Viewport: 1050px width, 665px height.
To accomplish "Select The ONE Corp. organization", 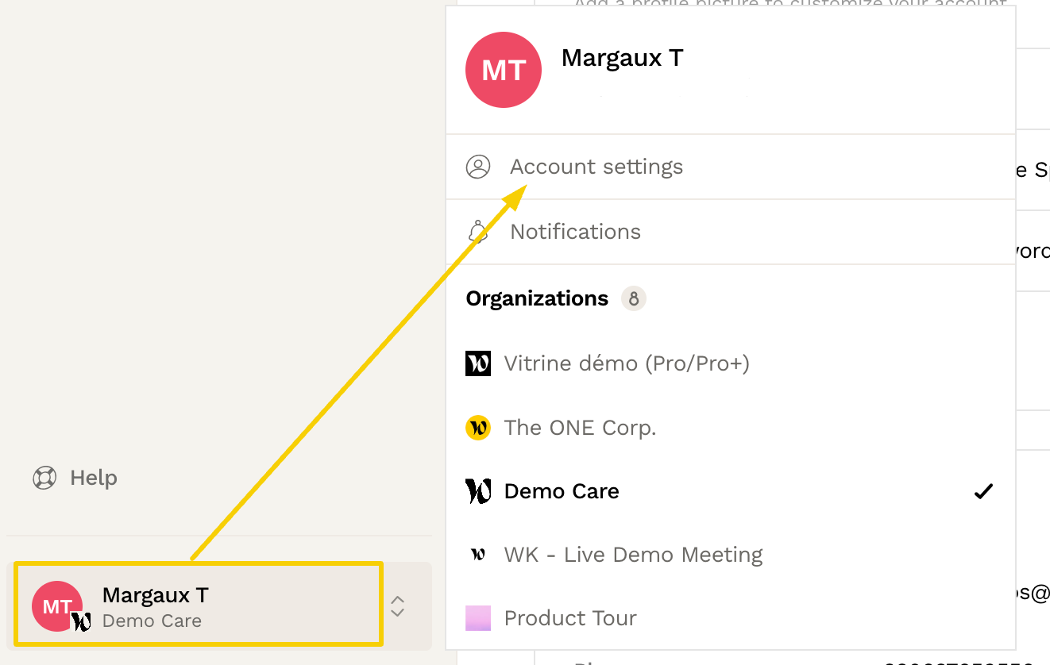I will [x=731, y=428].
